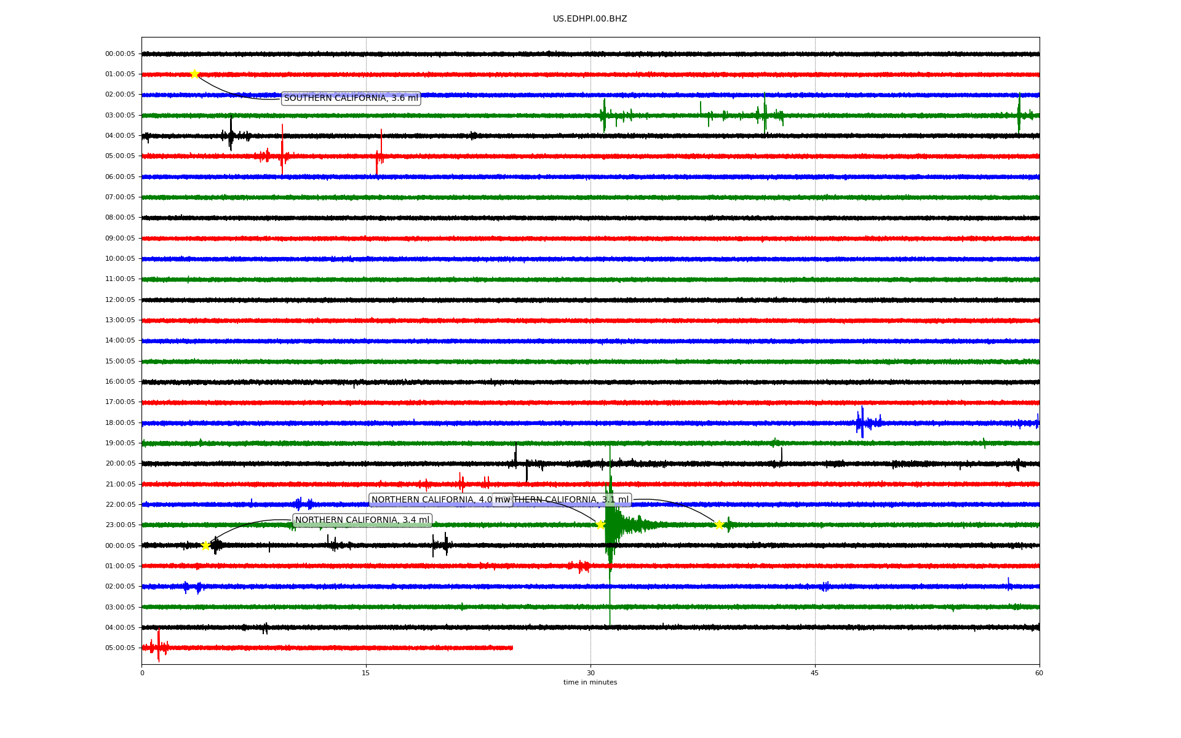Click the yellow star on the 01:00:05 red trace
The image size is (1181, 738).
pyautogui.click(x=194, y=74)
